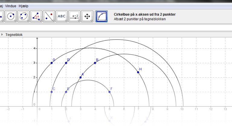Select the ABC text insertion tool
232x126 pixels.
click(61, 16)
